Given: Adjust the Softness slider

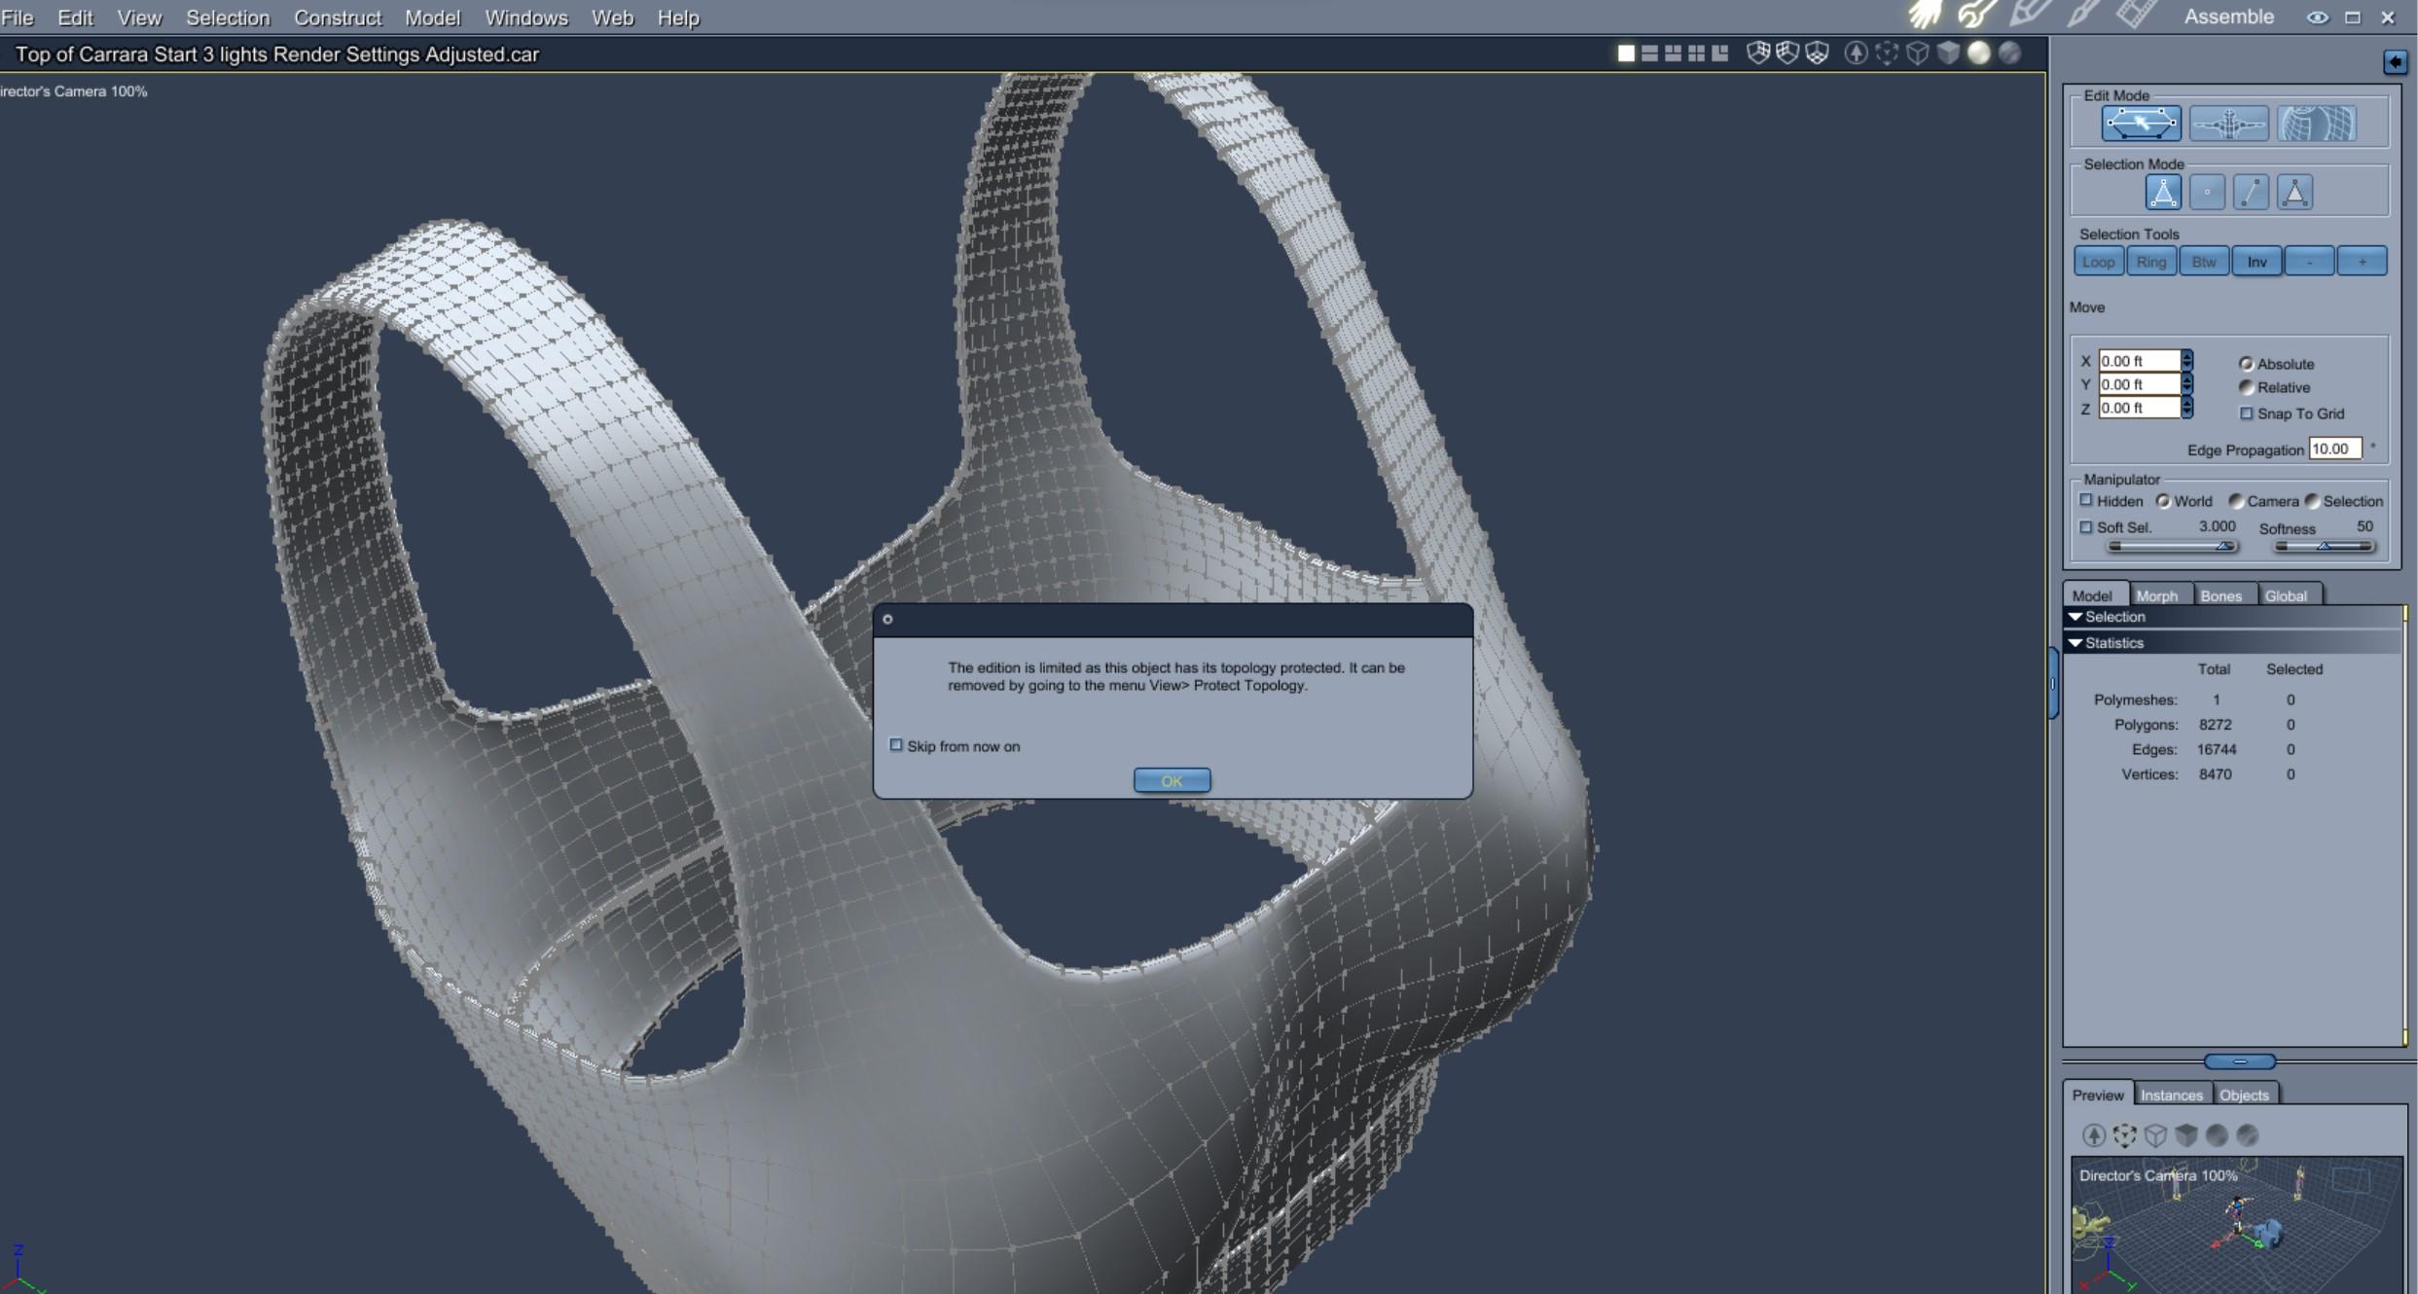Looking at the screenshot, I should pos(2323,546).
